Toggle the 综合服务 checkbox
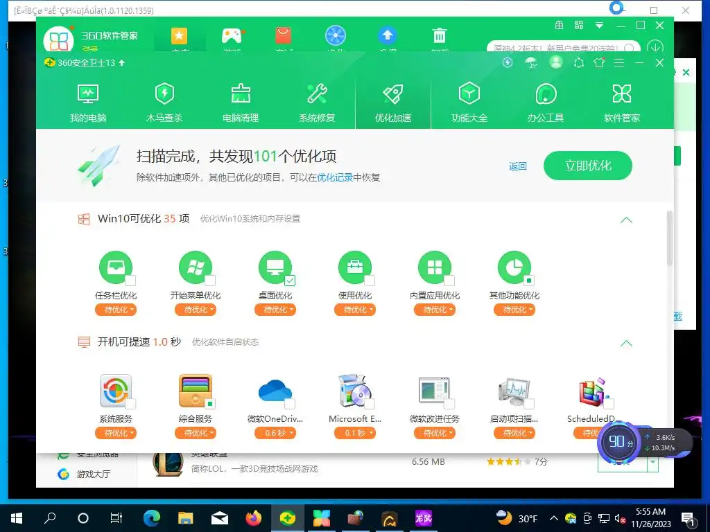 tap(210, 404)
